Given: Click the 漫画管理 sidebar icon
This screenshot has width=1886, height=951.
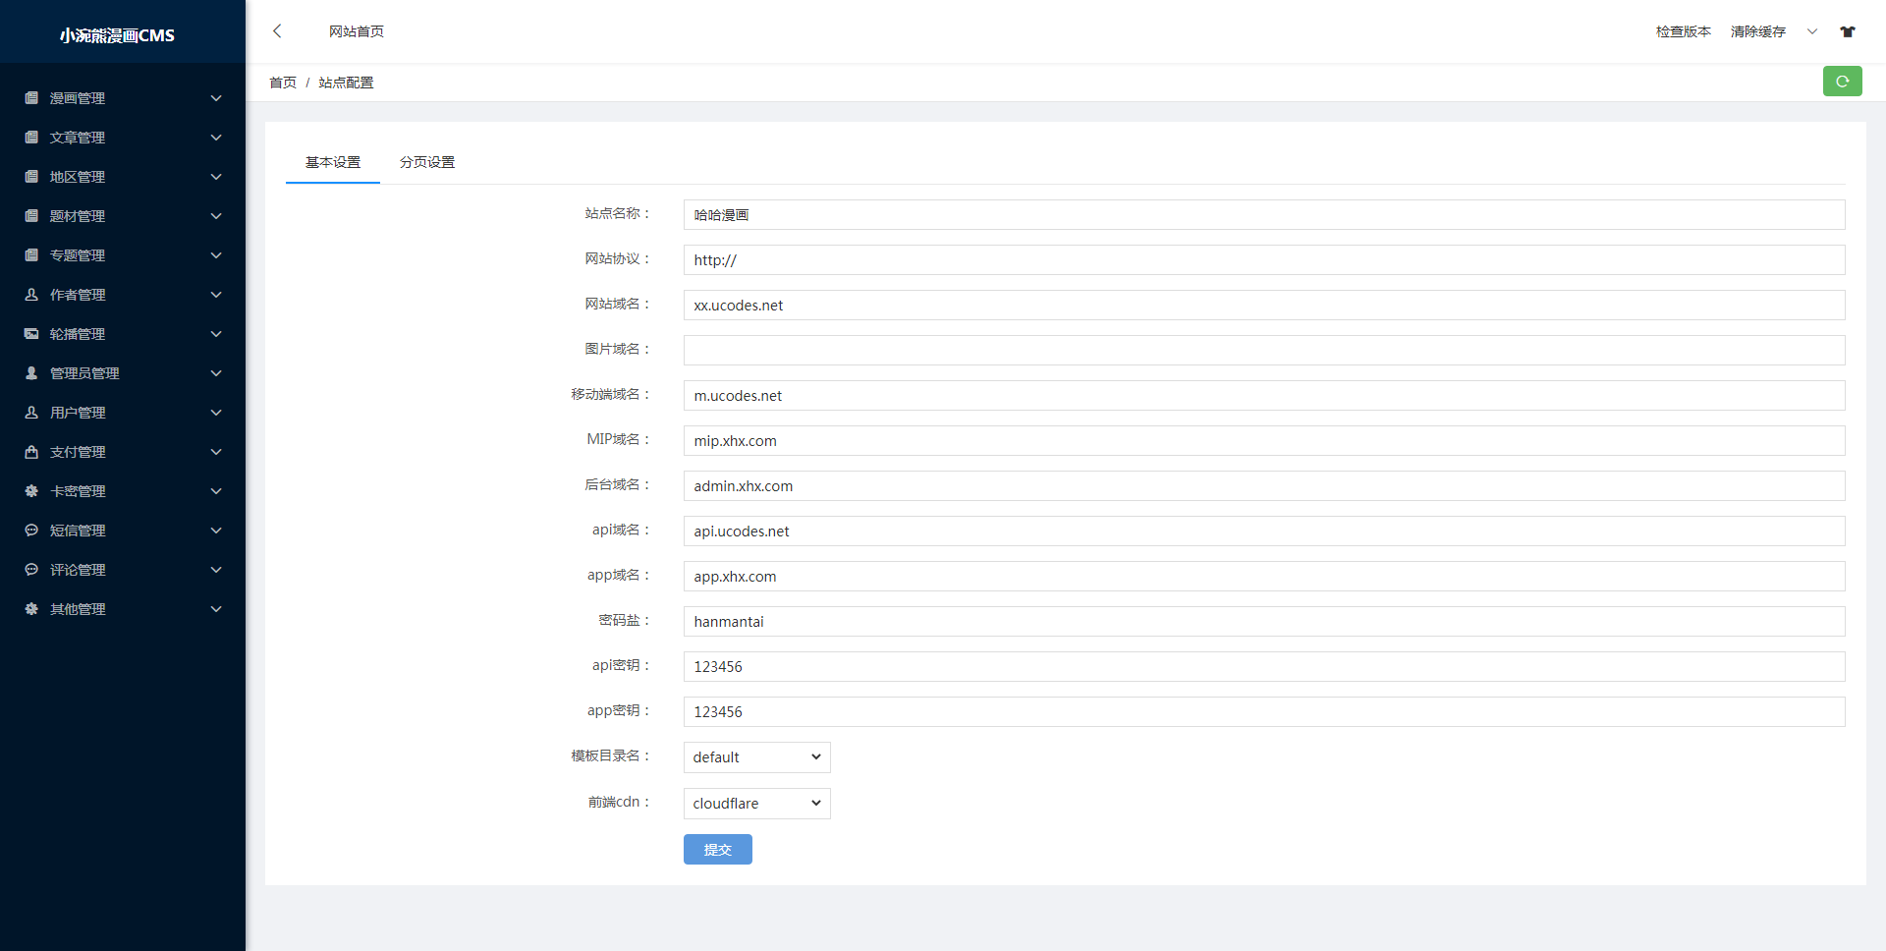Looking at the screenshot, I should [31, 98].
